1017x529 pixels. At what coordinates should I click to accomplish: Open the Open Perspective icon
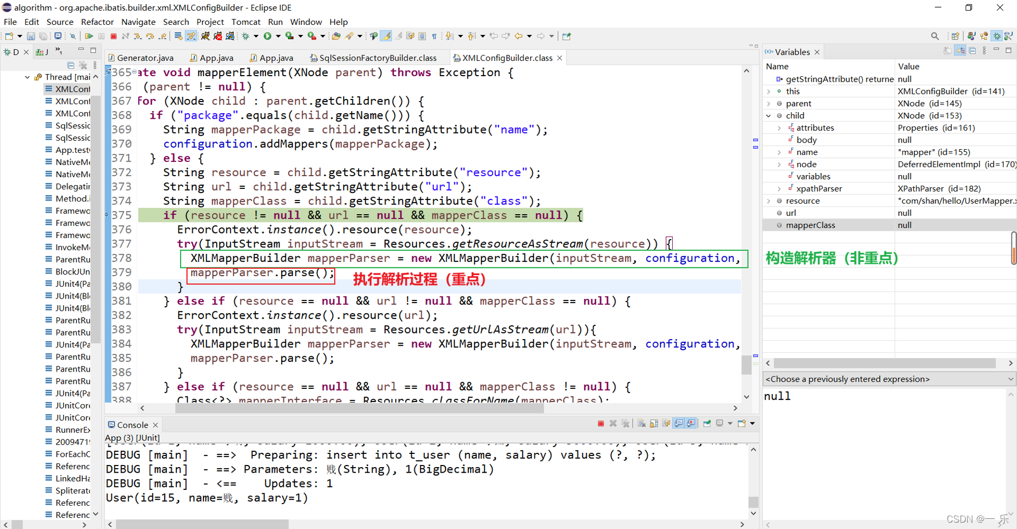point(955,36)
